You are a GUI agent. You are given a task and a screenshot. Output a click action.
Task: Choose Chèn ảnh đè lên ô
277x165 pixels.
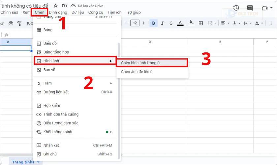click(x=152, y=72)
